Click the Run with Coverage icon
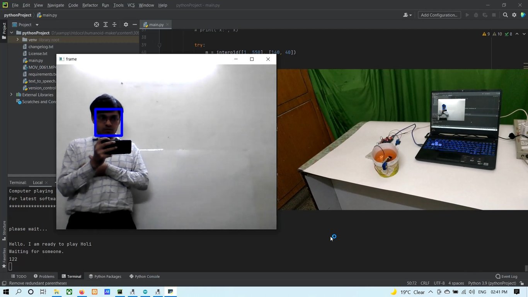 [x=485, y=15]
